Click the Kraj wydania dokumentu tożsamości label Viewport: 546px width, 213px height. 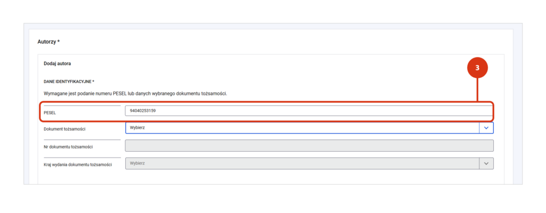[x=78, y=165]
